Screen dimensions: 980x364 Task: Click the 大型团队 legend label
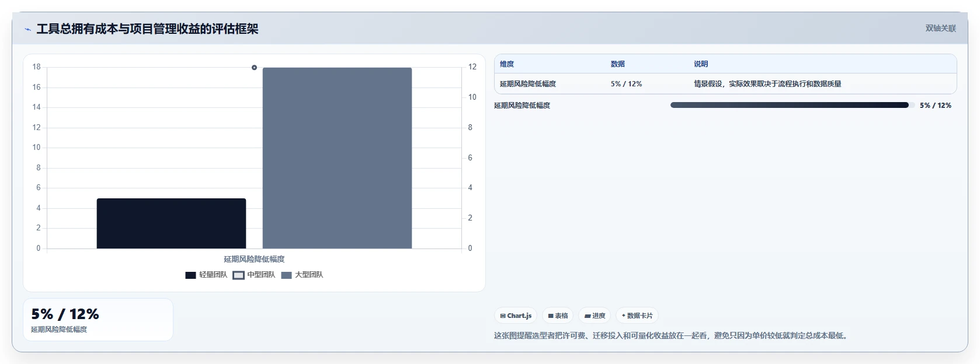point(309,275)
